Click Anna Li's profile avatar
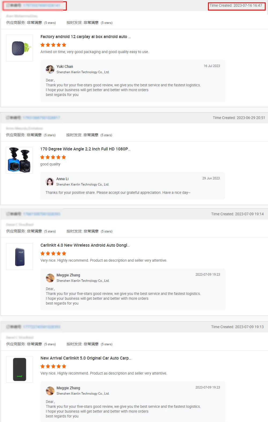The height and width of the screenshot is (422, 268). (50, 182)
